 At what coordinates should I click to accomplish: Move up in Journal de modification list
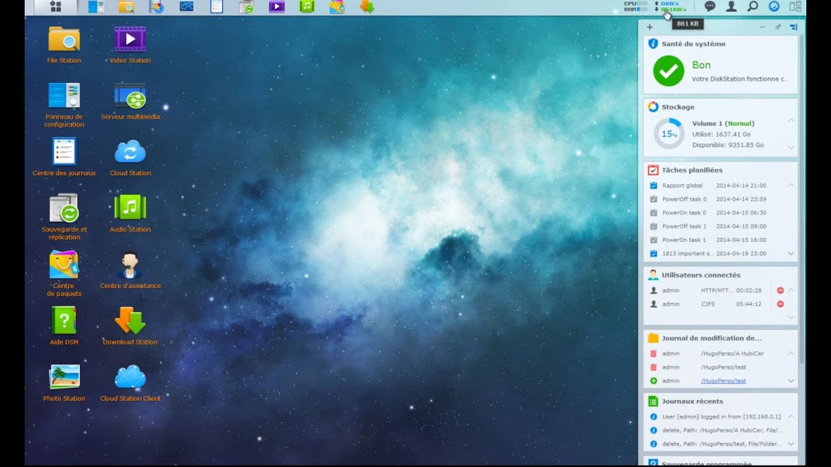click(791, 353)
